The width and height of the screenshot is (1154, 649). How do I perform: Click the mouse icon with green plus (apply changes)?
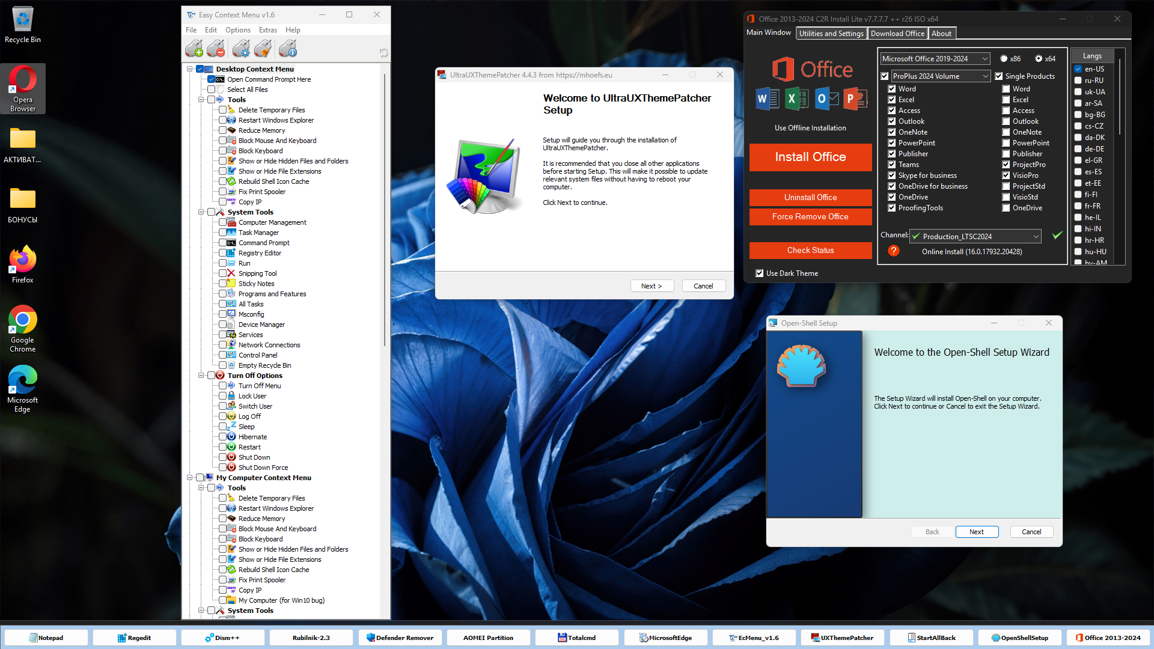(x=194, y=49)
